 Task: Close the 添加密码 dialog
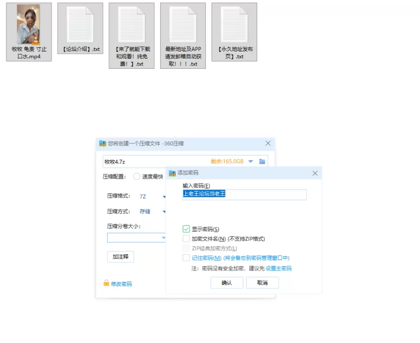[315, 173]
